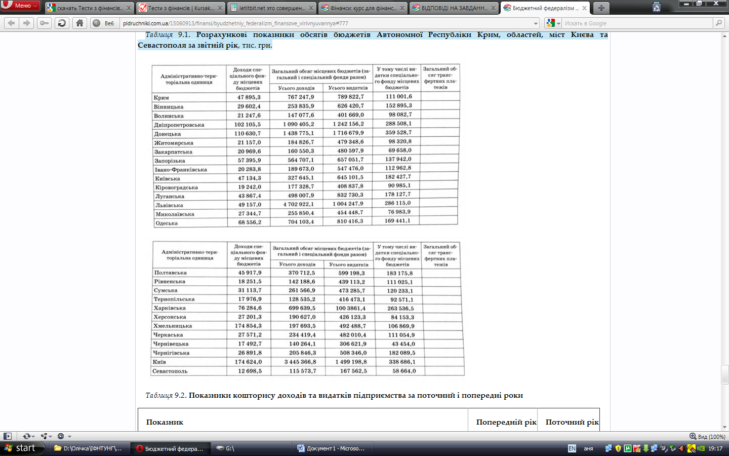Click the Крим row in table 9.1
The image size is (729, 456).
pos(306,97)
